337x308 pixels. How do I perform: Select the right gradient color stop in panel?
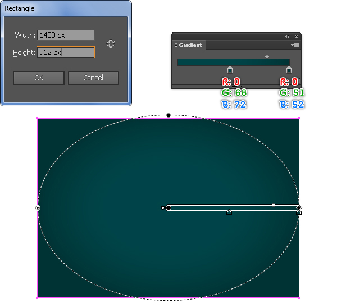pos(289,69)
